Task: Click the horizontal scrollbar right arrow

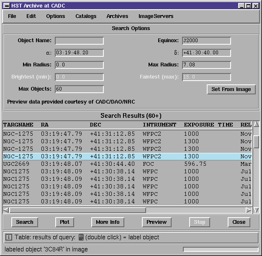Action: pyautogui.click(x=249, y=210)
